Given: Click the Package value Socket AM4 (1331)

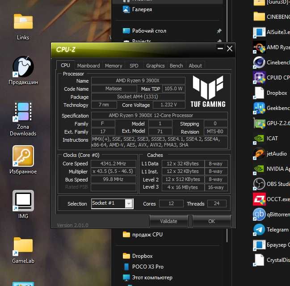Looking at the screenshot, I should (138, 97).
